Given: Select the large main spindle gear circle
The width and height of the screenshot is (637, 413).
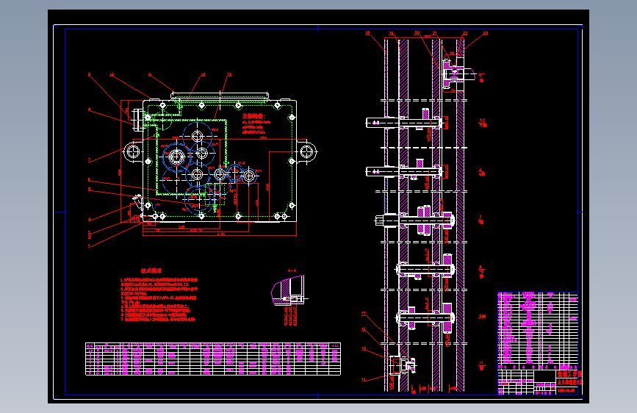Looking at the screenshot, I should tap(176, 157).
